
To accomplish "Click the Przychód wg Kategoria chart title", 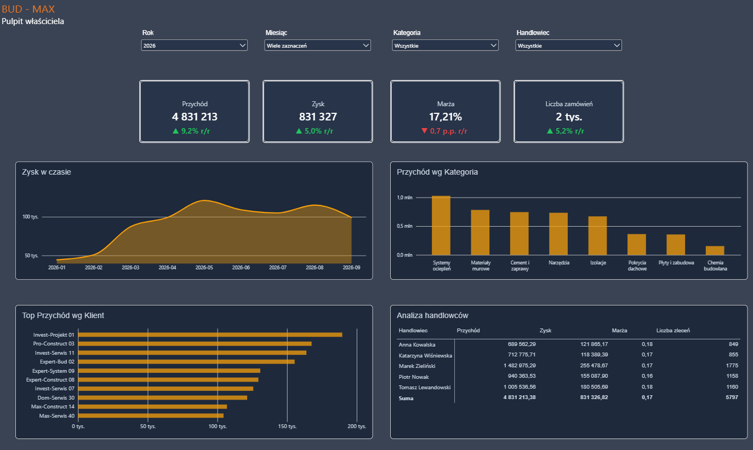I will (437, 172).
